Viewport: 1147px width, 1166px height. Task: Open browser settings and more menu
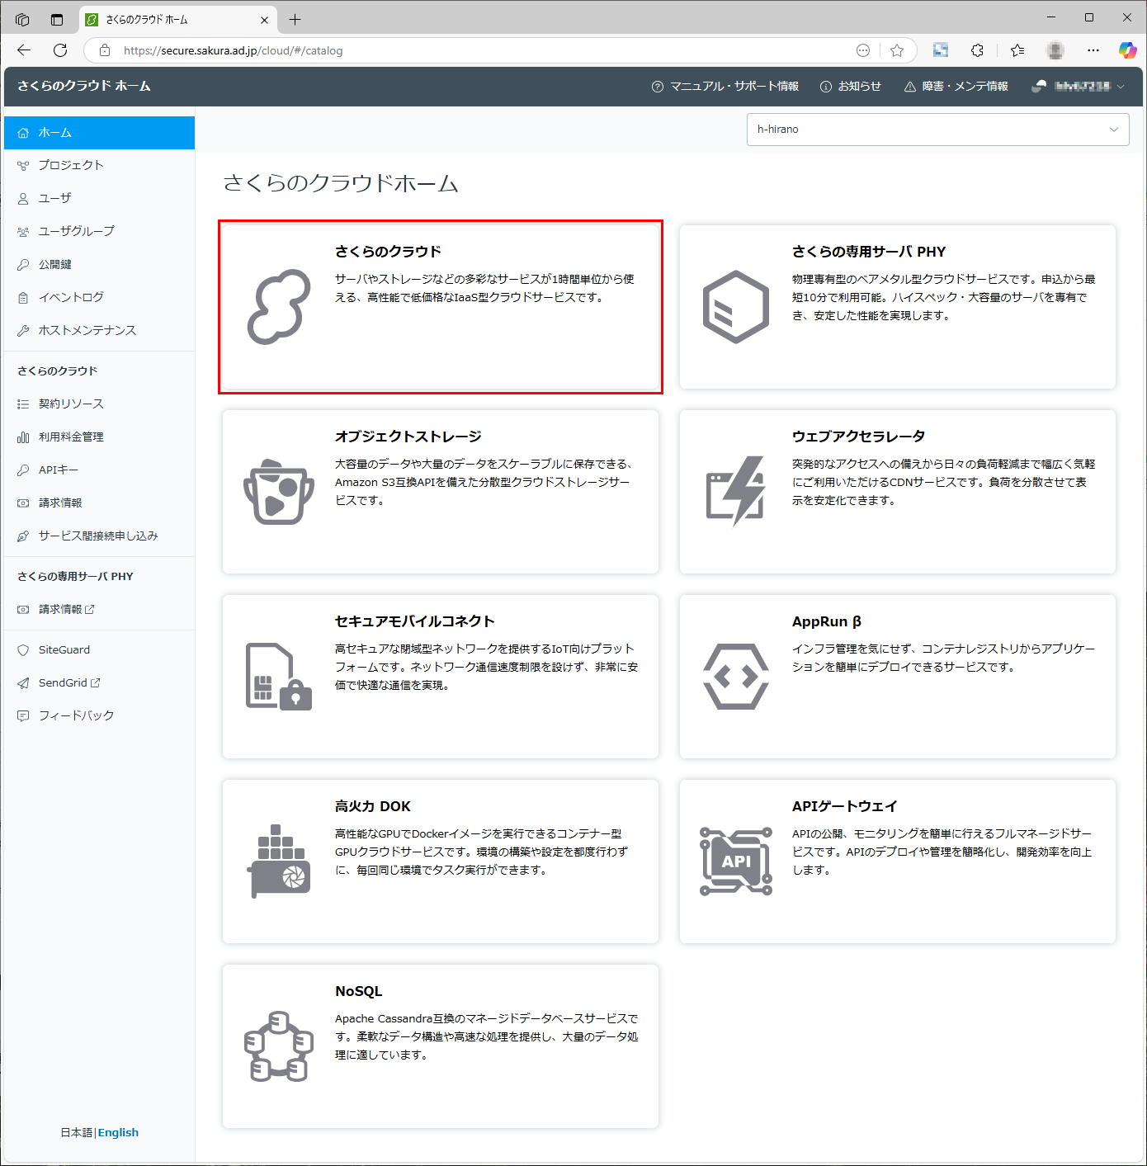pos(1093,50)
